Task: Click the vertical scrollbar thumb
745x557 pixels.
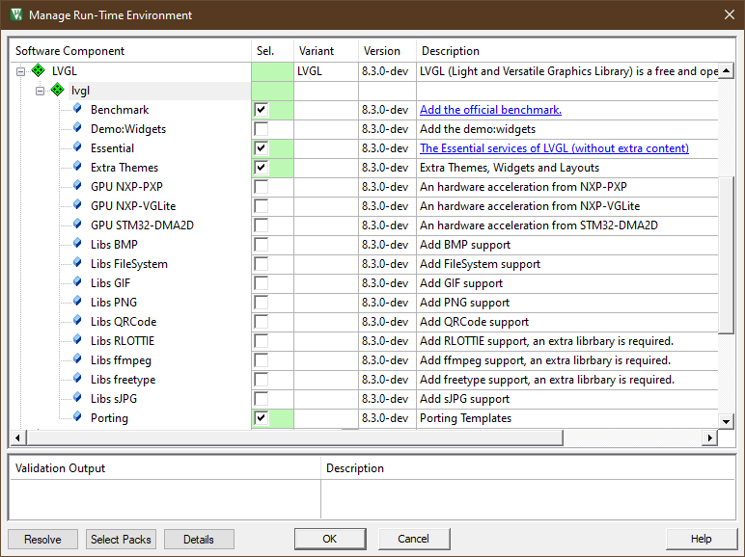Action: point(726,255)
